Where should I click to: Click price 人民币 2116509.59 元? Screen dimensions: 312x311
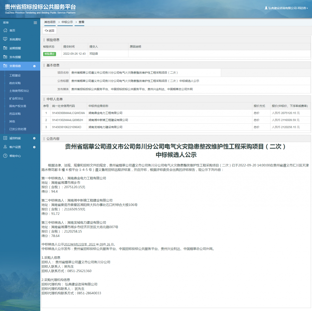point(286,120)
